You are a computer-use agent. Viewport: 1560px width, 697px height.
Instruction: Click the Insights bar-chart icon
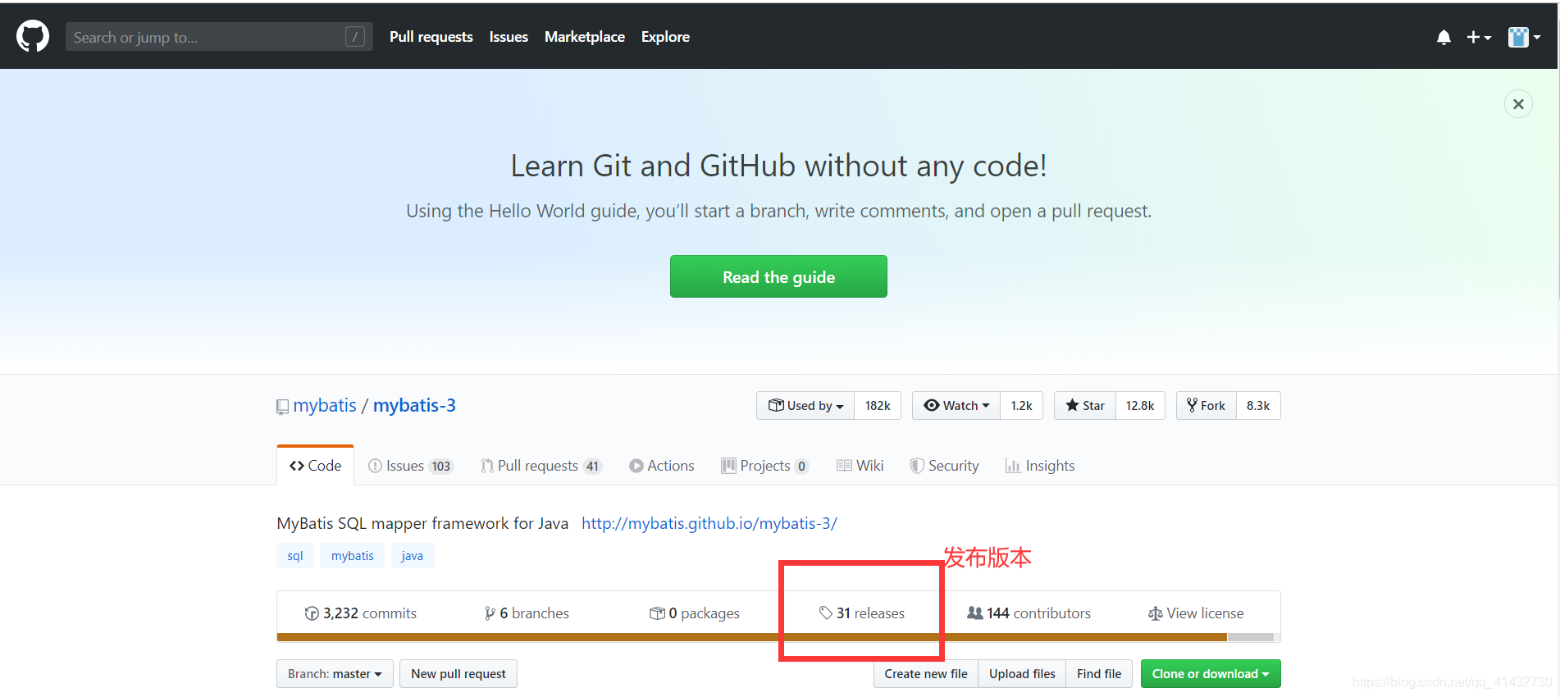tap(1013, 466)
